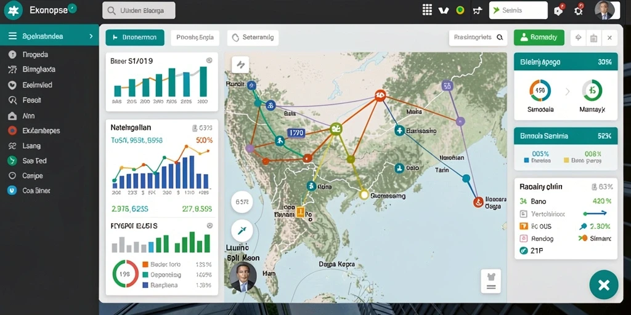The height and width of the screenshot is (315, 631).
Task: Select the compass tool button on map
Action: (x=242, y=230)
